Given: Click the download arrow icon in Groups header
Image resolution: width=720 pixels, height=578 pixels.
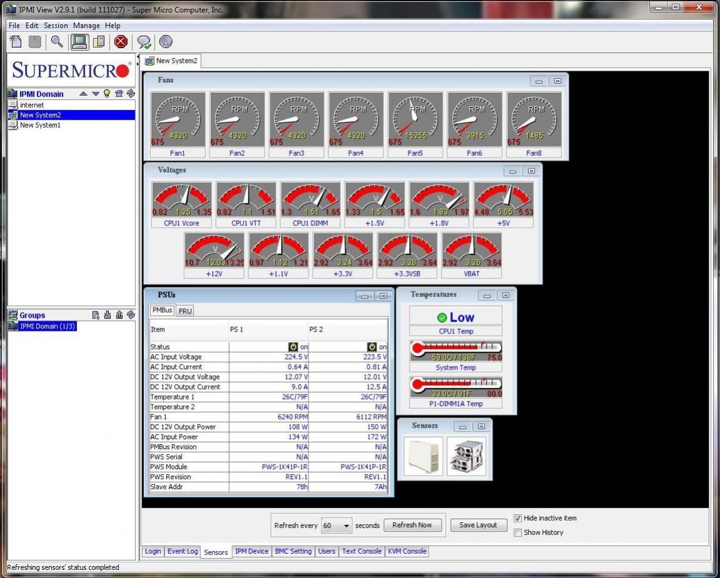Looking at the screenshot, I should click(x=108, y=315).
